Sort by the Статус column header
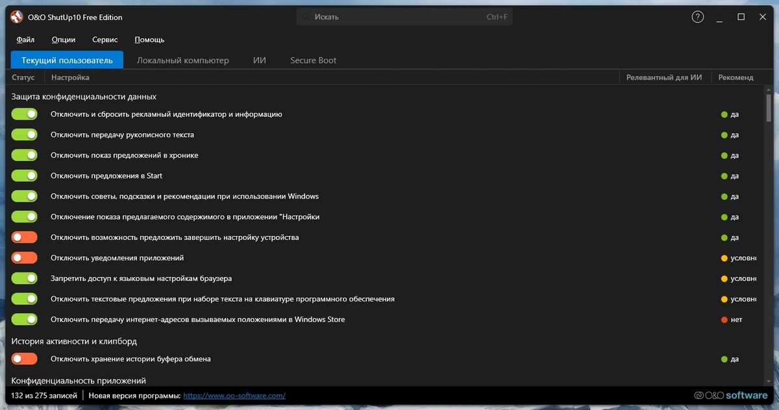779x410 pixels. point(23,77)
